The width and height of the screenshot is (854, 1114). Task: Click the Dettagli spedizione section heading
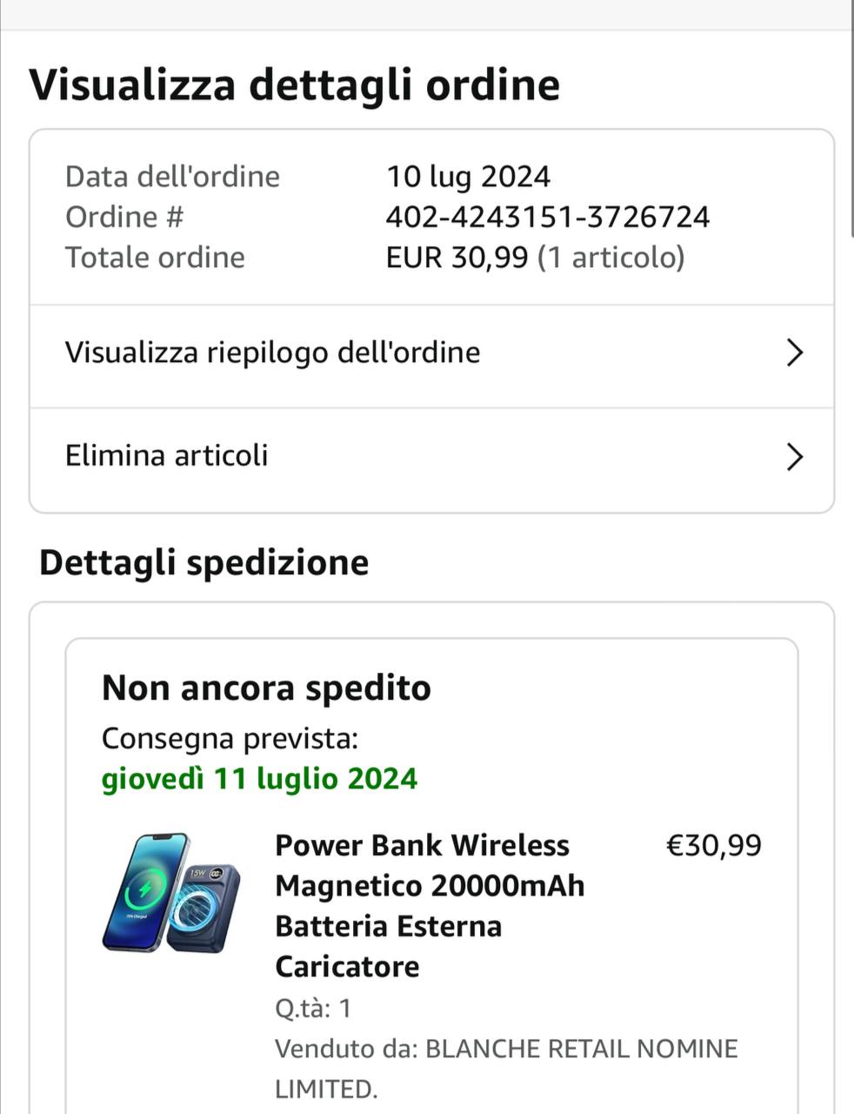pyautogui.click(x=204, y=562)
